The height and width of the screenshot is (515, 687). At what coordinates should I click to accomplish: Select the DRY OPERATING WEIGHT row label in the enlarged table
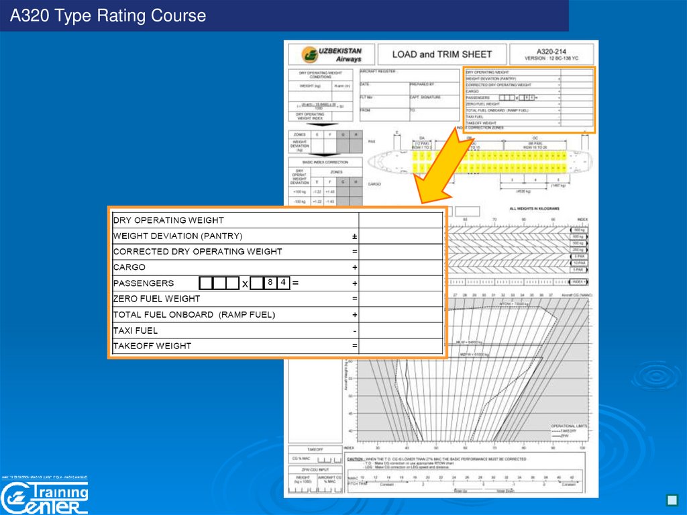point(168,220)
